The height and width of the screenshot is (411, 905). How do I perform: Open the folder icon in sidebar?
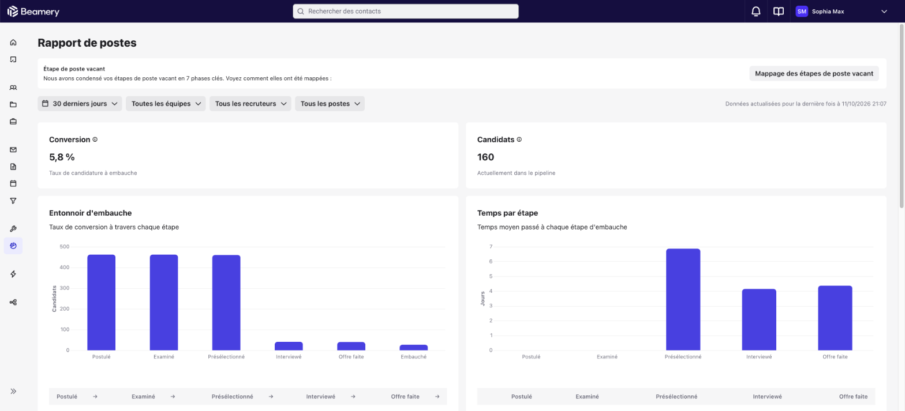click(13, 104)
